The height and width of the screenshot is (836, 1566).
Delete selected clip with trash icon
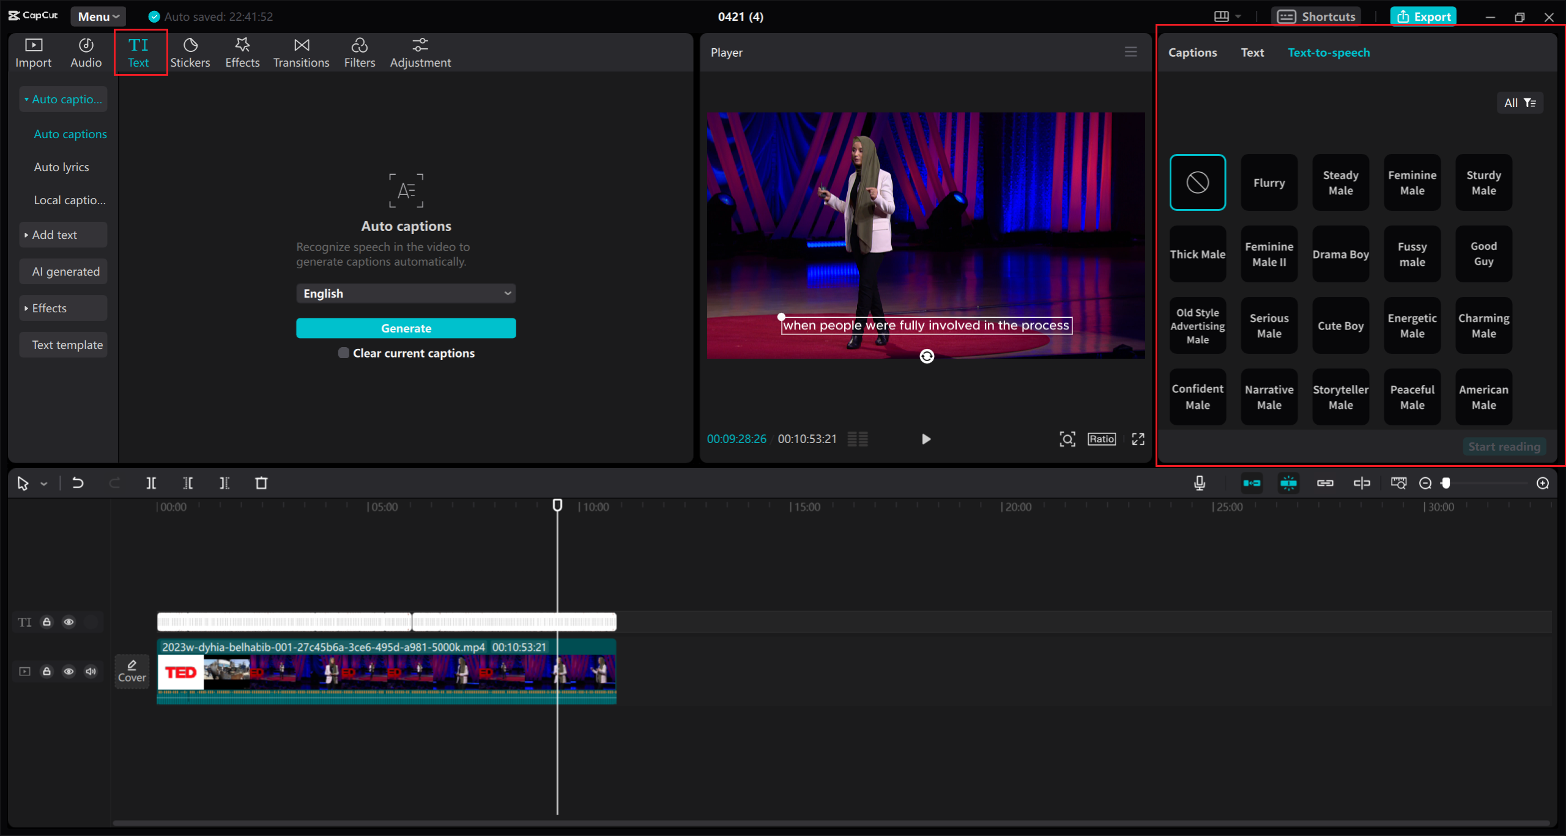261,483
